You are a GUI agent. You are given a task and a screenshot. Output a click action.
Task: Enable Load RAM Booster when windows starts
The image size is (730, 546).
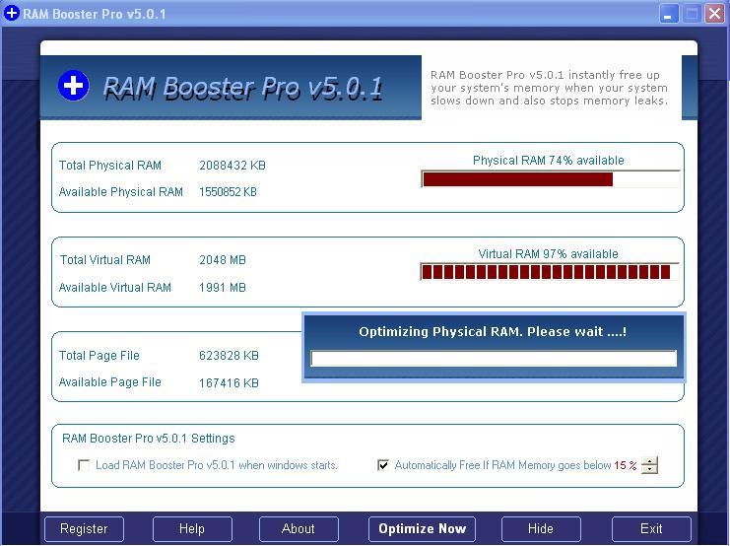coord(84,465)
